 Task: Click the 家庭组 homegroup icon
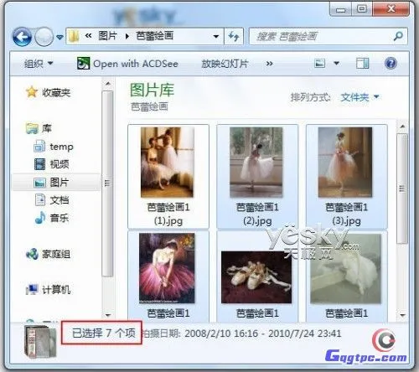click(x=32, y=254)
